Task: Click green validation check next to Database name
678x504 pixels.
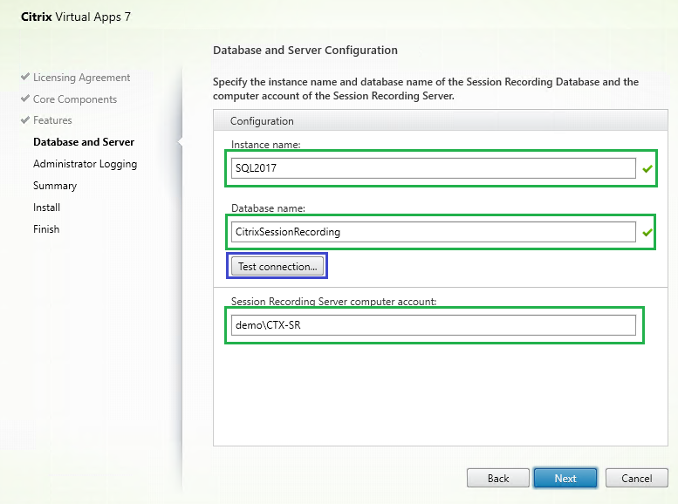Action: tap(647, 232)
